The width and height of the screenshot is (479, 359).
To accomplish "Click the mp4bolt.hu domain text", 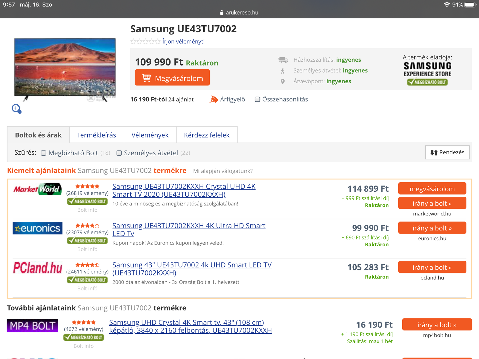I will coord(437,335).
